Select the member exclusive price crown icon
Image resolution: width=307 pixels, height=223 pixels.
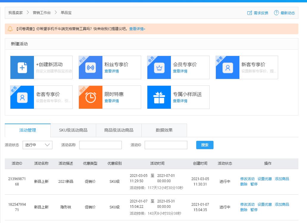pos(159,68)
